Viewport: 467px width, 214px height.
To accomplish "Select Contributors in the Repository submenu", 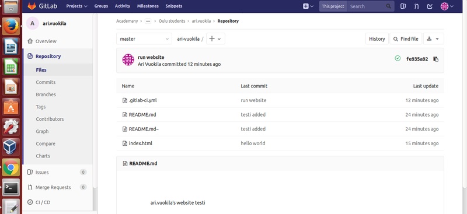I will [50, 119].
